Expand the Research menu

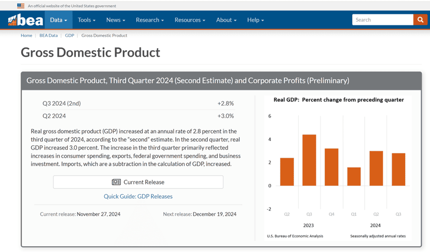(x=150, y=20)
